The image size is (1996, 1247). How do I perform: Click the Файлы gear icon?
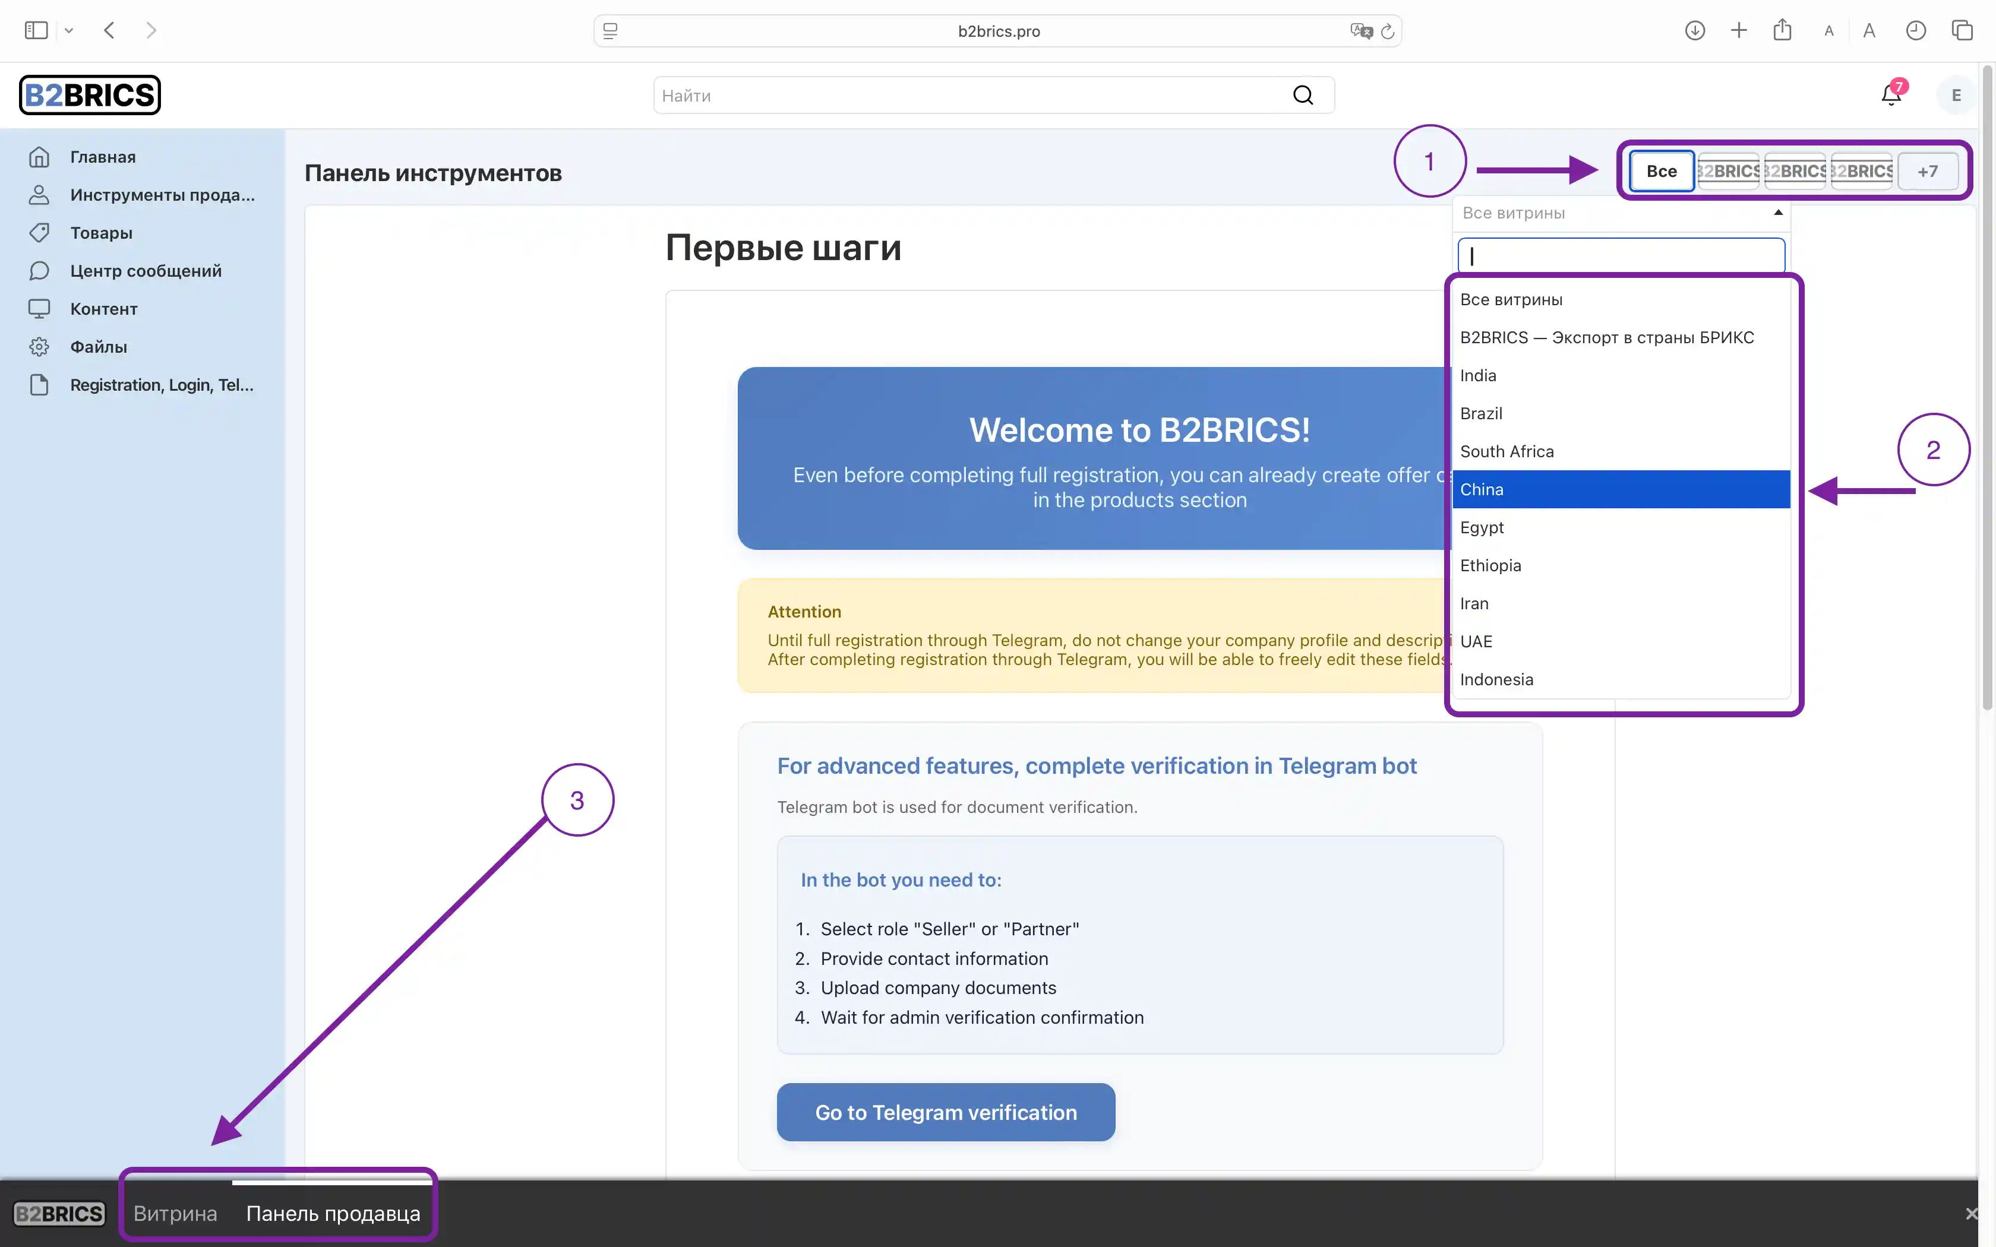pos(39,346)
